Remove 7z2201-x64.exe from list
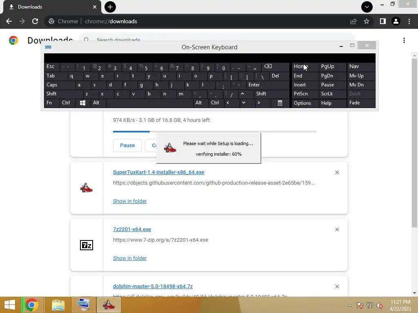Screen dimensions: 418x313 (x=337, y=229)
